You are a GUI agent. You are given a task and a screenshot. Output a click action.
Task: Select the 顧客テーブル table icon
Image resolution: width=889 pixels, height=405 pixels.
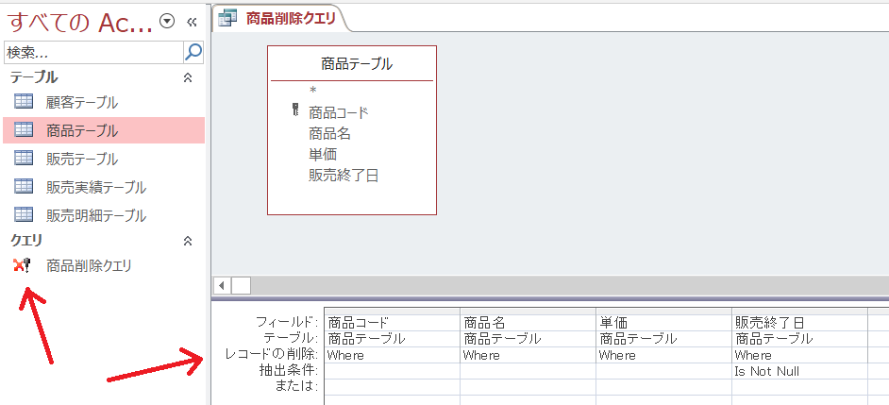[x=24, y=102]
